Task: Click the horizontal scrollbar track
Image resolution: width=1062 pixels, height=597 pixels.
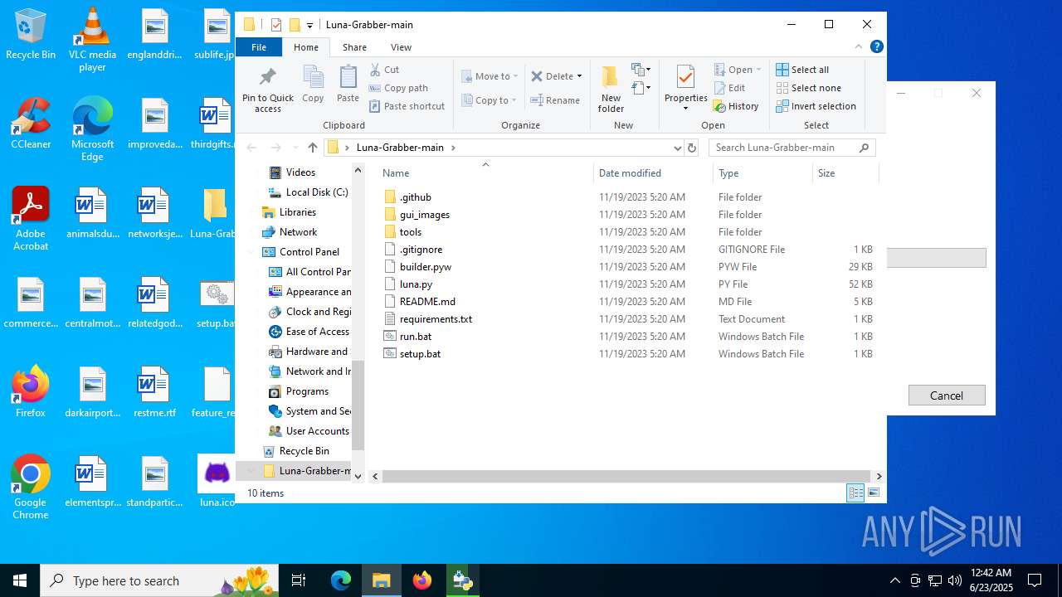Action: click(628, 477)
